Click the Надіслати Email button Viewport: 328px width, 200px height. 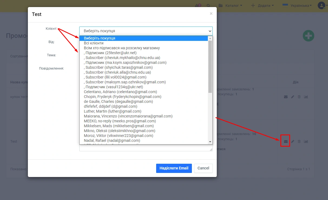tap(174, 168)
